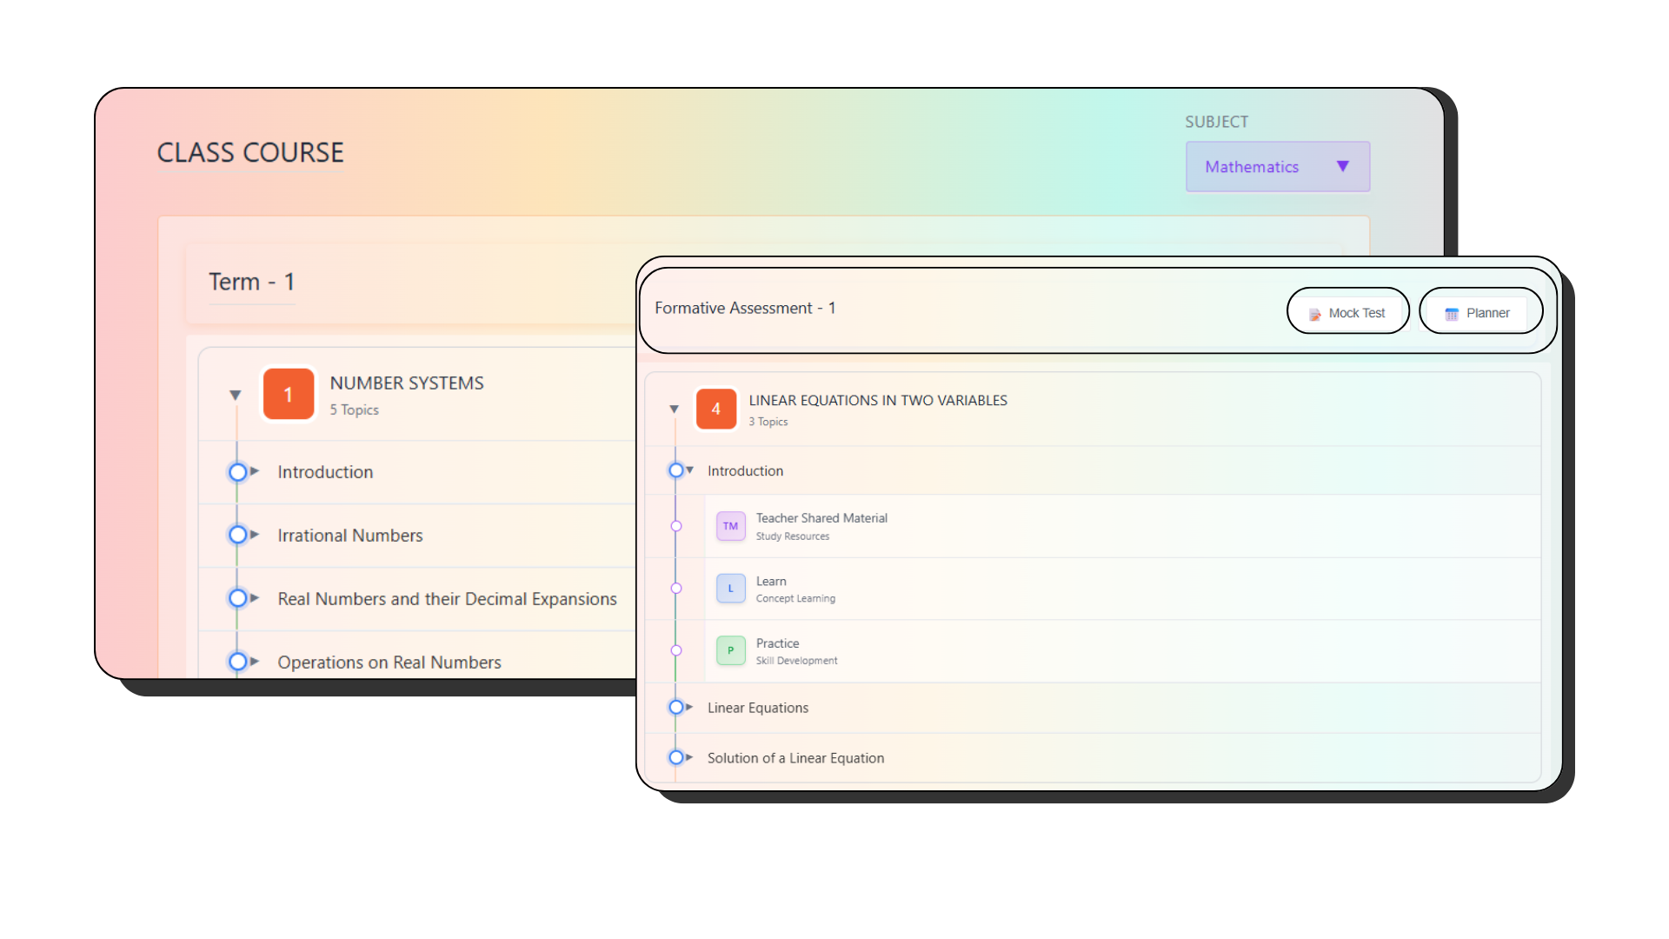
Task: Click the orange chapter badge numbered 1
Action: pyautogui.click(x=288, y=394)
